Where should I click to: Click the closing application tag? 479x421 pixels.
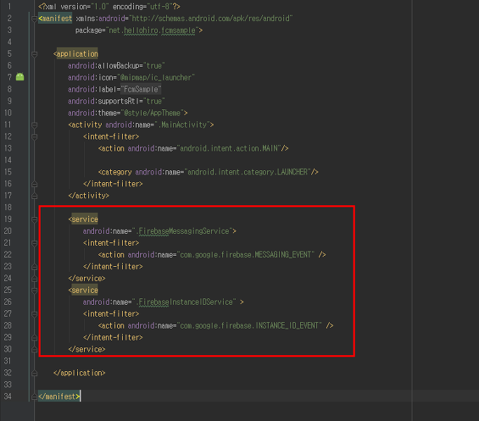tap(79, 373)
